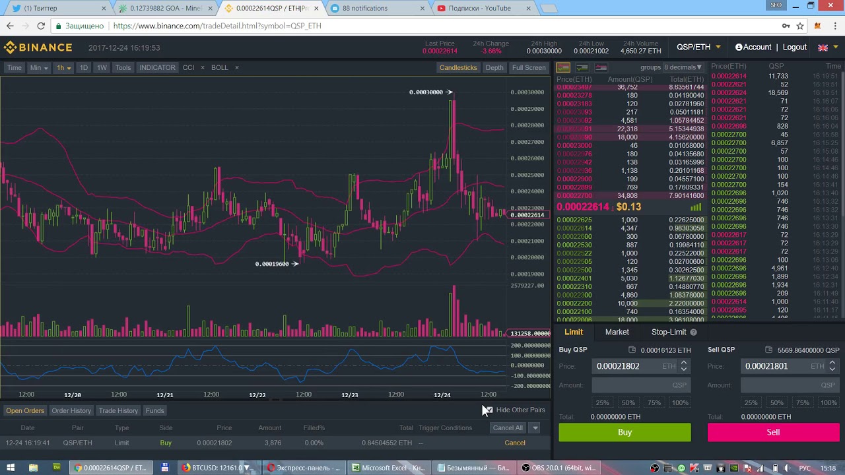Open the INDICATOR chart menu
This screenshot has width=845, height=475.
tap(157, 67)
